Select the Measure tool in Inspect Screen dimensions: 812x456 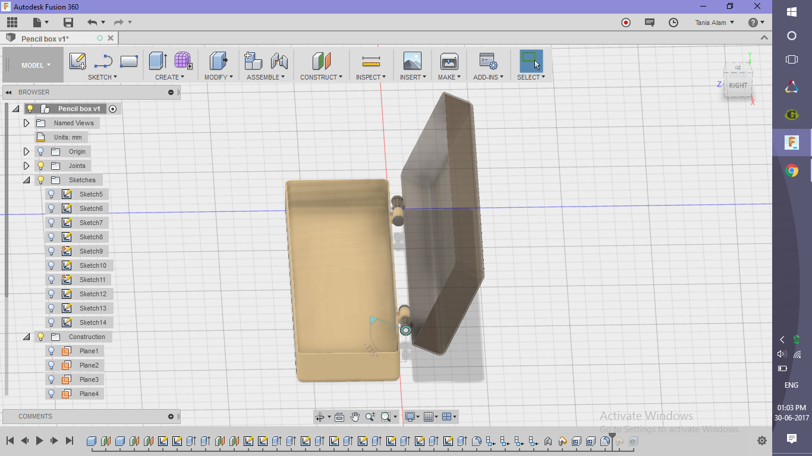point(371,61)
